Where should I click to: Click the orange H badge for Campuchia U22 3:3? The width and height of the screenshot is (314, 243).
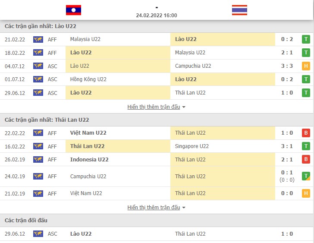pyautogui.click(x=306, y=66)
